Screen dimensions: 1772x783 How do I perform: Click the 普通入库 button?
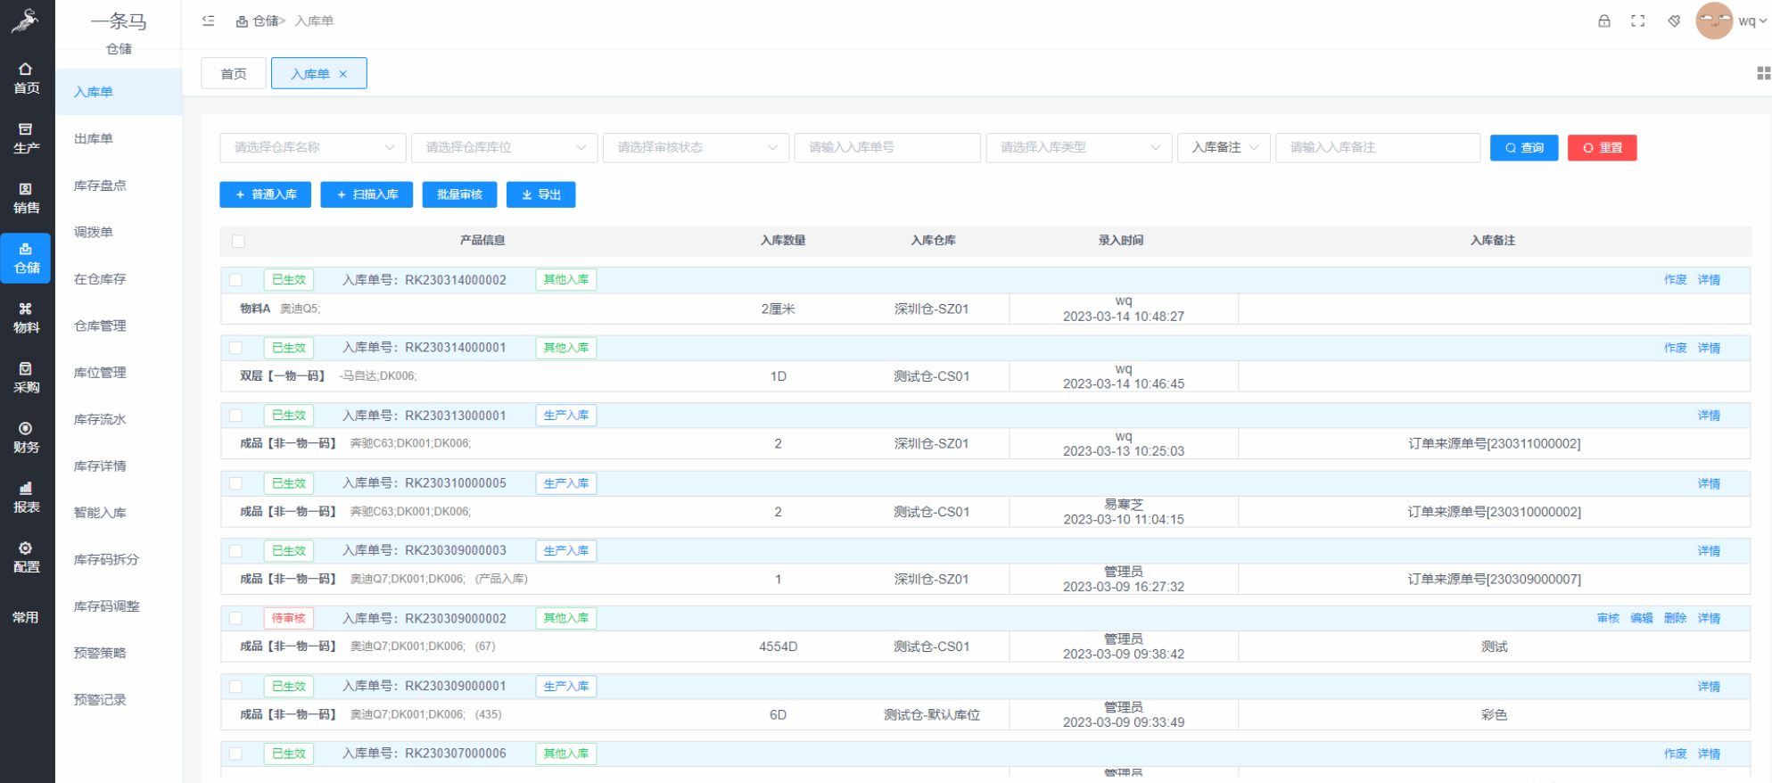(266, 194)
